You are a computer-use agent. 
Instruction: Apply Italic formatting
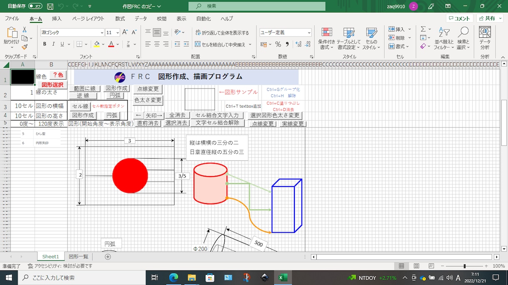point(54,44)
